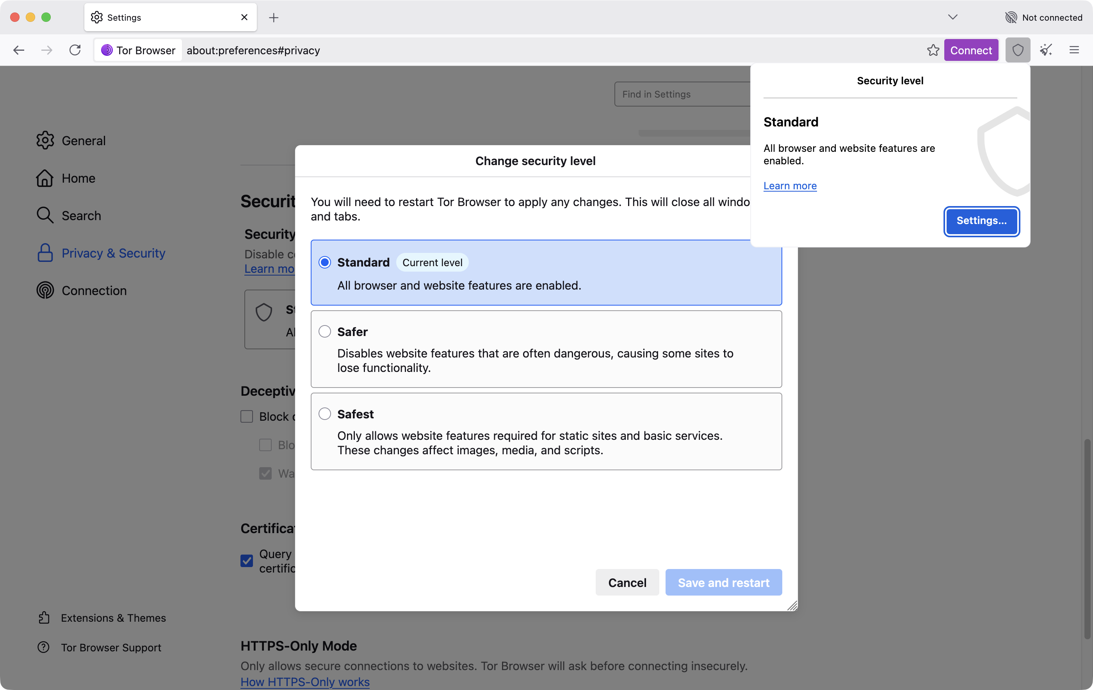Go back using the back arrow
Image resolution: width=1093 pixels, height=690 pixels.
[19, 50]
